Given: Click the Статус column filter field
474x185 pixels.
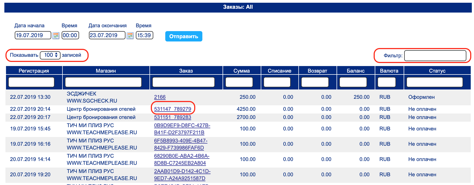Looking at the screenshot, I should [x=434, y=82].
